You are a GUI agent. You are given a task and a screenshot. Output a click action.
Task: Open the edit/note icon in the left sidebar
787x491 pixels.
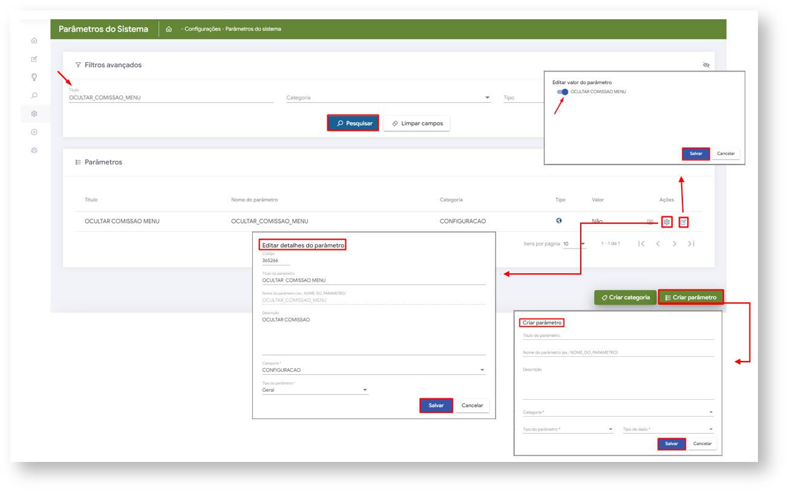click(x=34, y=59)
